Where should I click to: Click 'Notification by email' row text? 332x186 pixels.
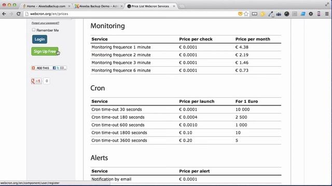(x=112, y=179)
